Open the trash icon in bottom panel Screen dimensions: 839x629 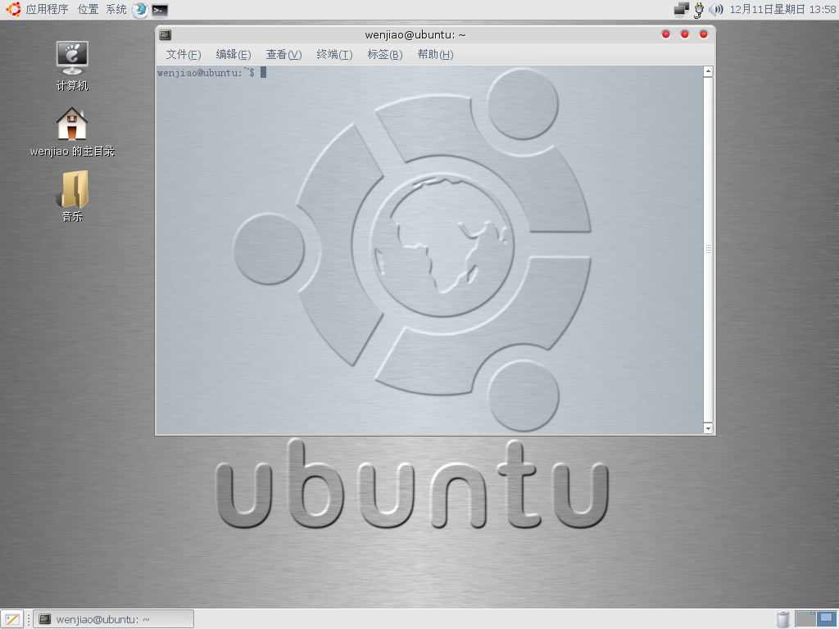click(x=782, y=619)
